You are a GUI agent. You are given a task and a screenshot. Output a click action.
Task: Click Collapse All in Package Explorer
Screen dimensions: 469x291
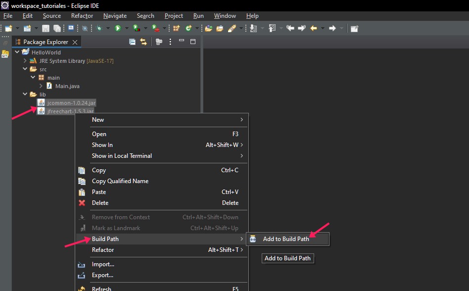point(132,42)
